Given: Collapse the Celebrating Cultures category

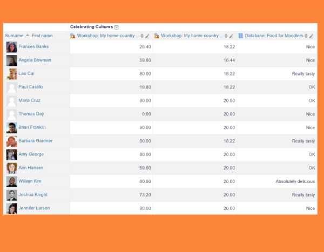Looking at the screenshot, I should 117,27.
